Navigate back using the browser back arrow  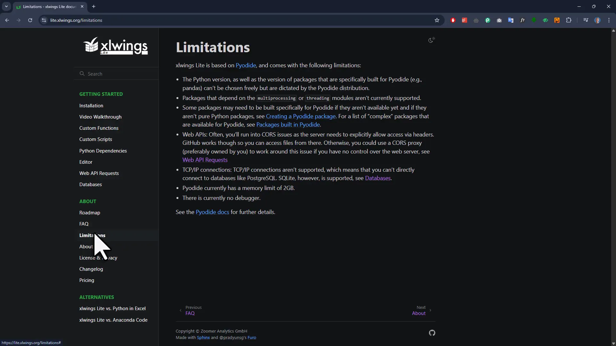pyautogui.click(x=7, y=20)
